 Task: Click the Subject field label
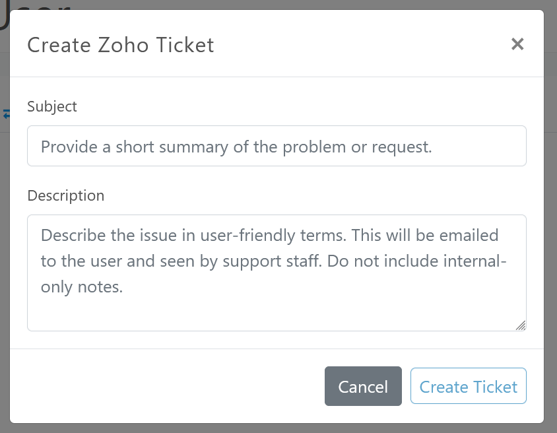coord(52,106)
